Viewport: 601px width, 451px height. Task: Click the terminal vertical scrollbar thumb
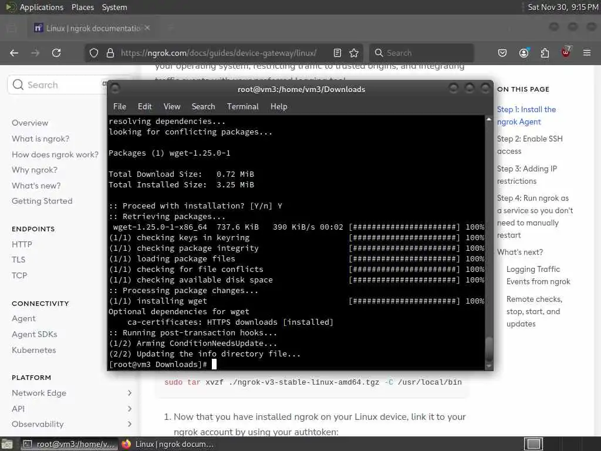(x=489, y=349)
